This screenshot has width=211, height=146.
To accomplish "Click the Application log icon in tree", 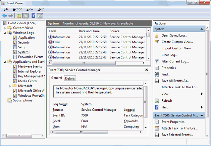I will (15, 38).
